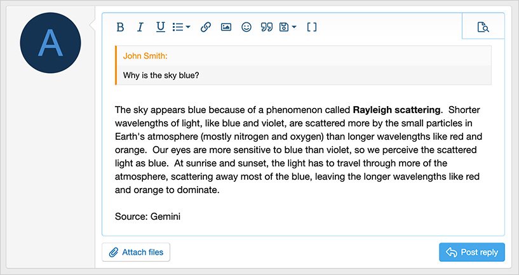Preview the reply with the magnifier page icon
519x275 pixels.
click(483, 27)
